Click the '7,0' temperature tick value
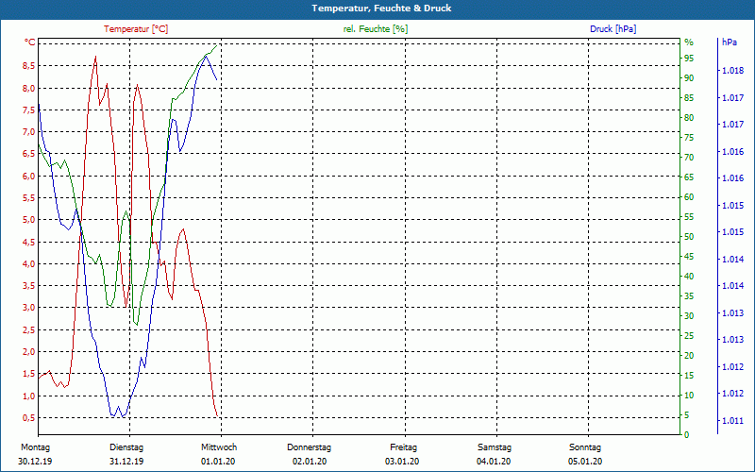Image resolution: width=755 pixels, height=472 pixels. (29, 132)
